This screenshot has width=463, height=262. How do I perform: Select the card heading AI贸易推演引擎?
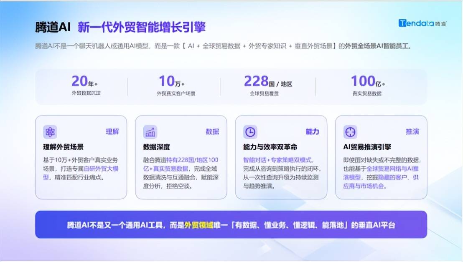[367, 147]
